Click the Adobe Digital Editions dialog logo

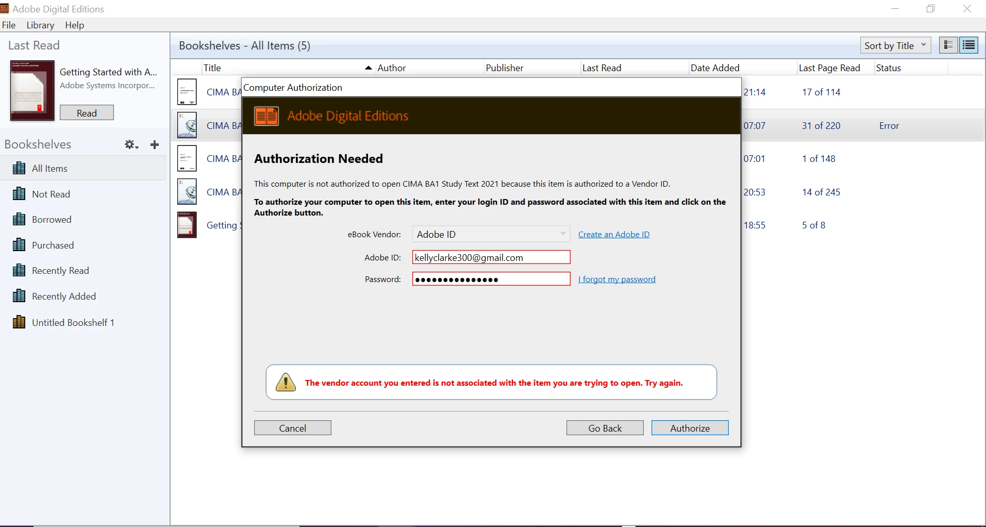tap(266, 116)
